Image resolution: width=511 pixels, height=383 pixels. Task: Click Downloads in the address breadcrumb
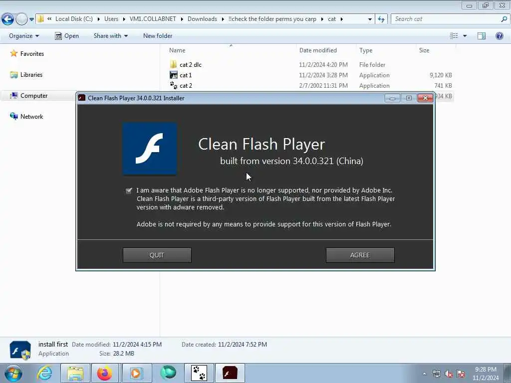point(203,19)
